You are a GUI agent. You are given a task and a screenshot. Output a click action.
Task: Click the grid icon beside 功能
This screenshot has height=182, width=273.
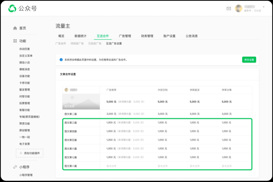pos(15,41)
